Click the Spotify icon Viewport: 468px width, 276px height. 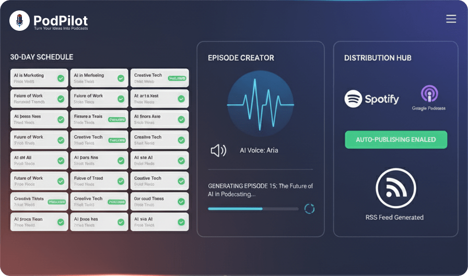click(x=354, y=99)
